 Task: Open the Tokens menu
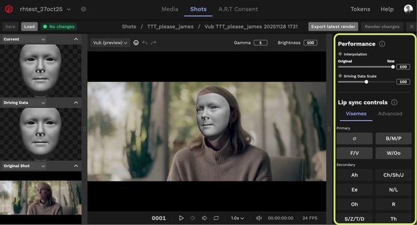[360, 9]
